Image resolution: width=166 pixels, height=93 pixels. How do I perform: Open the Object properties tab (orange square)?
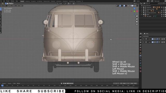[141, 53]
